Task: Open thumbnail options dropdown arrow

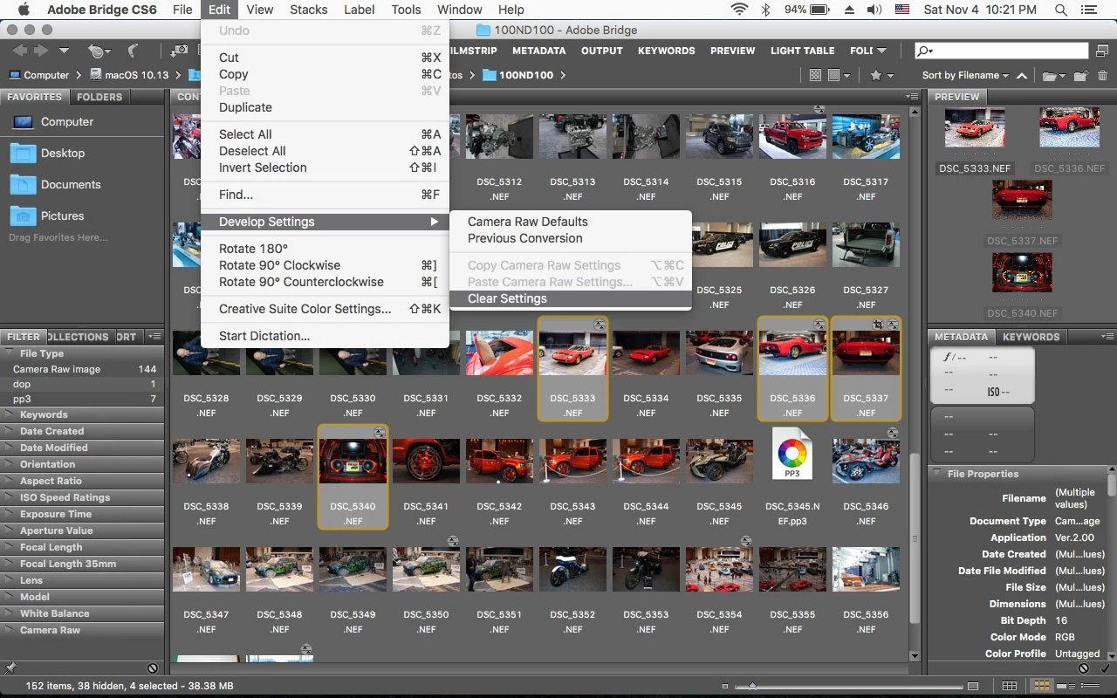Action: [x=846, y=76]
